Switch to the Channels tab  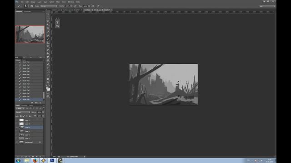(24, 105)
